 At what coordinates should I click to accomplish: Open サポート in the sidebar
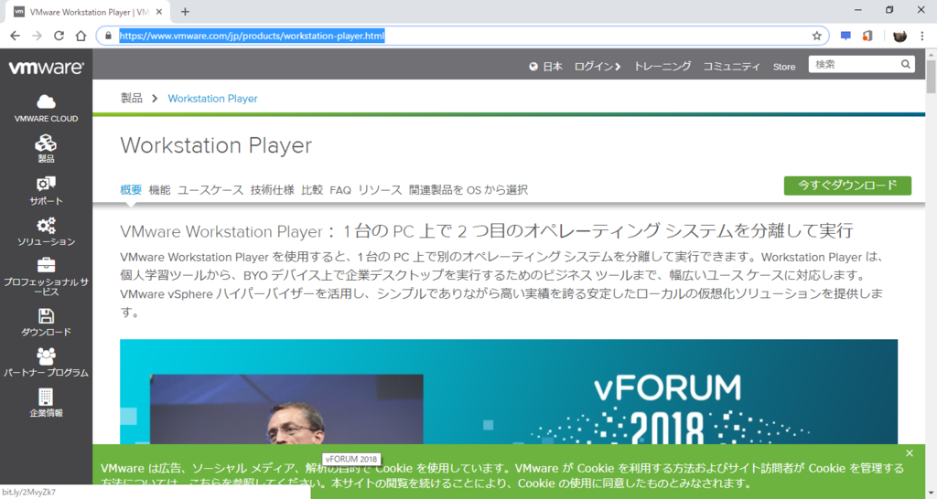pyautogui.click(x=46, y=191)
